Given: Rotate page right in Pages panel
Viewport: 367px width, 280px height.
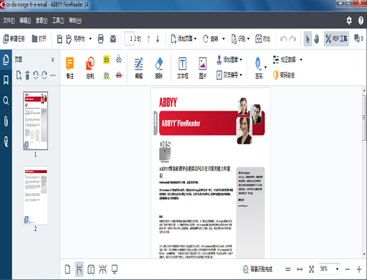Looking at the screenshot, I should tap(45, 75).
